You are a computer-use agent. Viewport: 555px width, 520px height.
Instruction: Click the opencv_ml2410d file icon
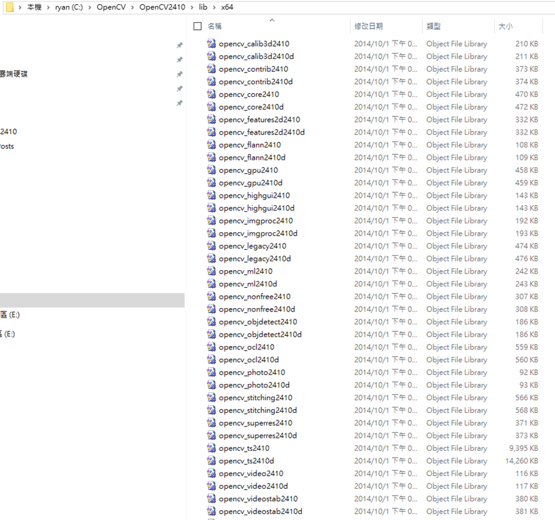tap(211, 284)
